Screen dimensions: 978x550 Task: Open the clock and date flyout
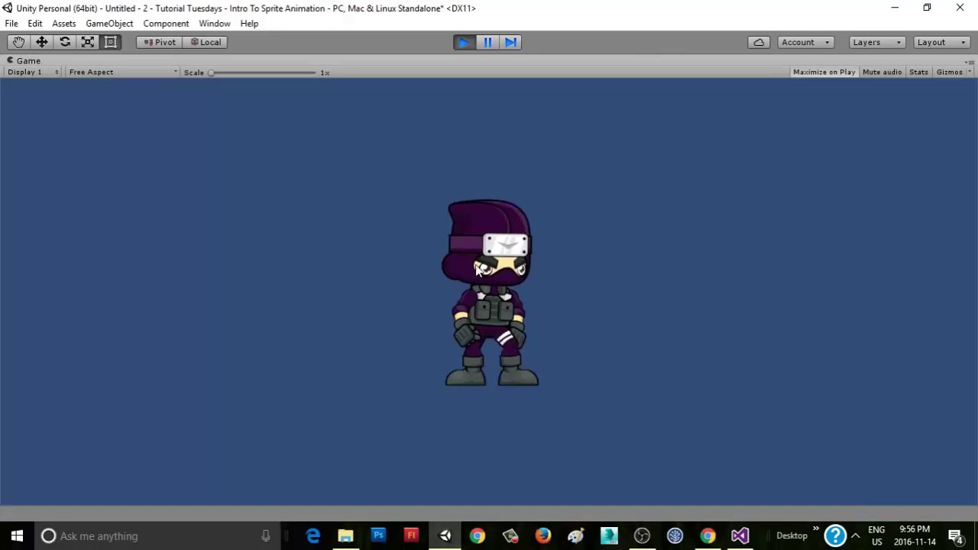click(x=915, y=535)
